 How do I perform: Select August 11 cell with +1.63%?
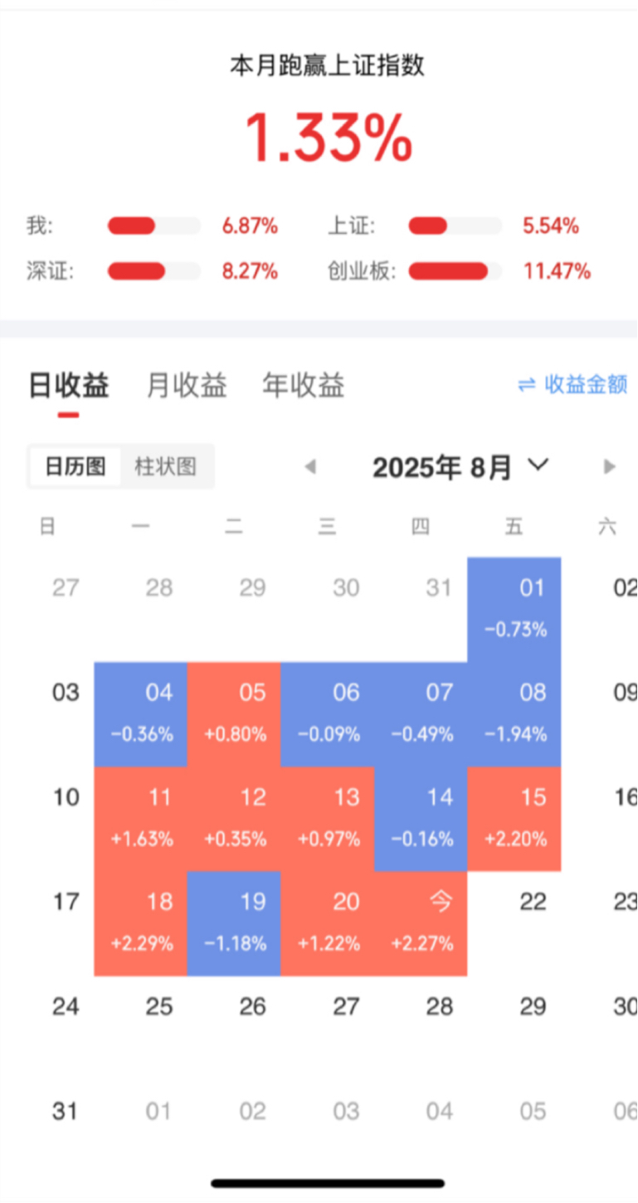(141, 819)
